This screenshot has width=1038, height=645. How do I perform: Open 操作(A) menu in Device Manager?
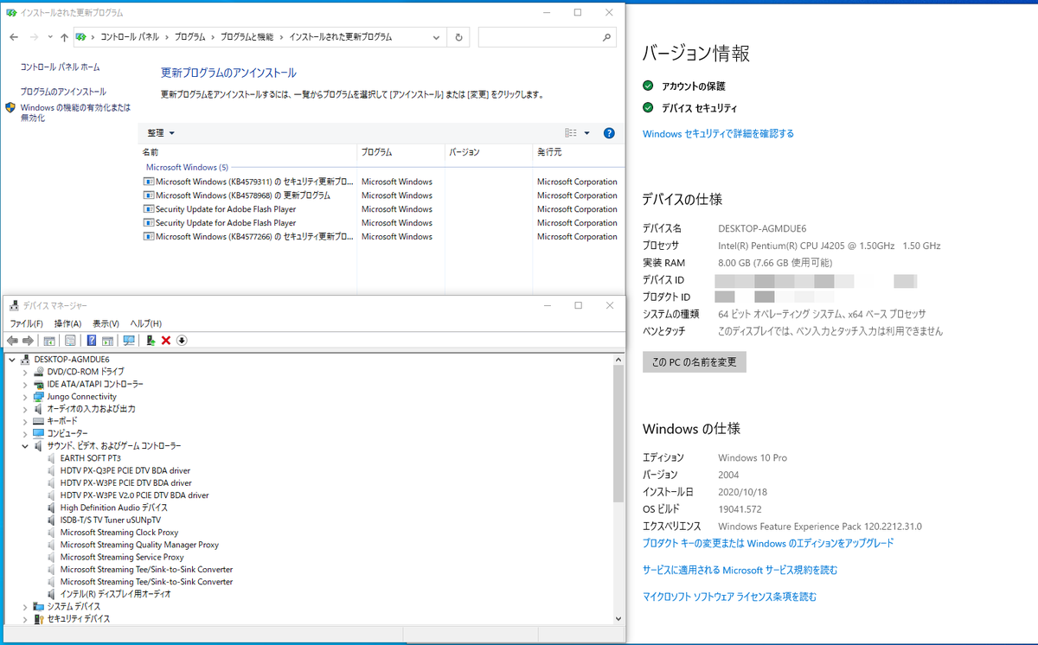(x=68, y=323)
